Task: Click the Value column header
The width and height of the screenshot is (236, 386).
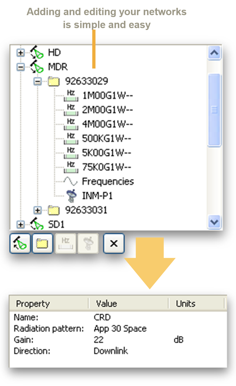Action: point(129,304)
